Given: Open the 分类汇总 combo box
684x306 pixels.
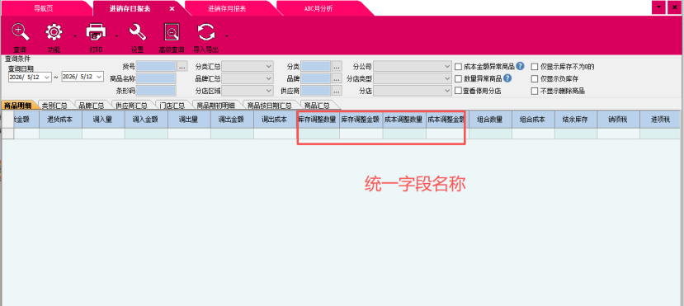Looking at the screenshot, I should click(248, 67).
